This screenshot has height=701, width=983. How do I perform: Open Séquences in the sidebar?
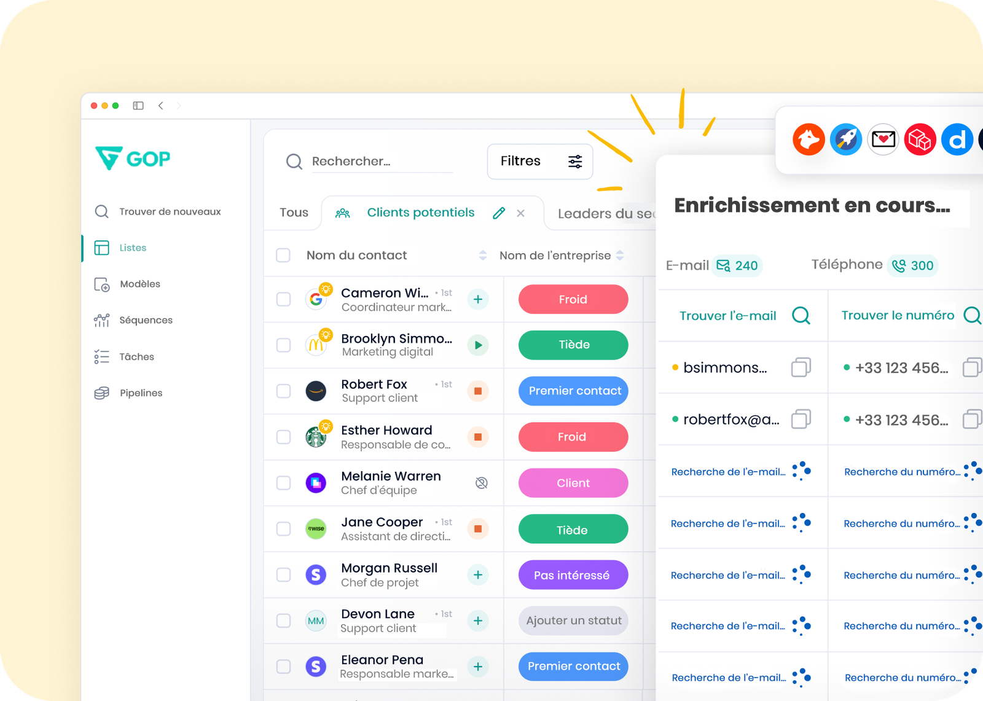146,320
